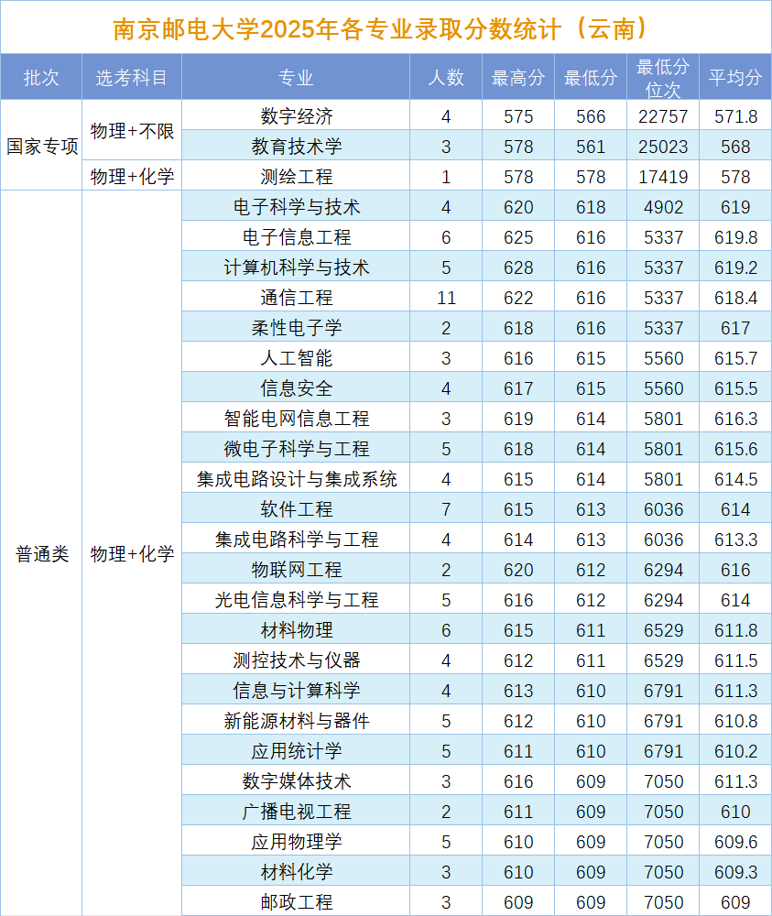772x916 pixels.
Task: Click the 材料化学 major cell
Action: pyautogui.click(x=296, y=872)
